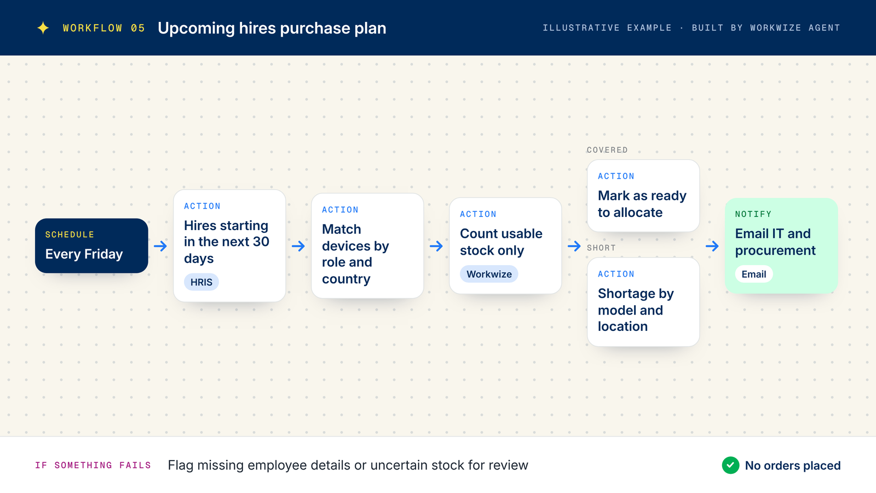Image resolution: width=876 pixels, height=493 pixels.
Task: Click the BUILT BY WORKWIZE AGENT text
Action: 766,28
